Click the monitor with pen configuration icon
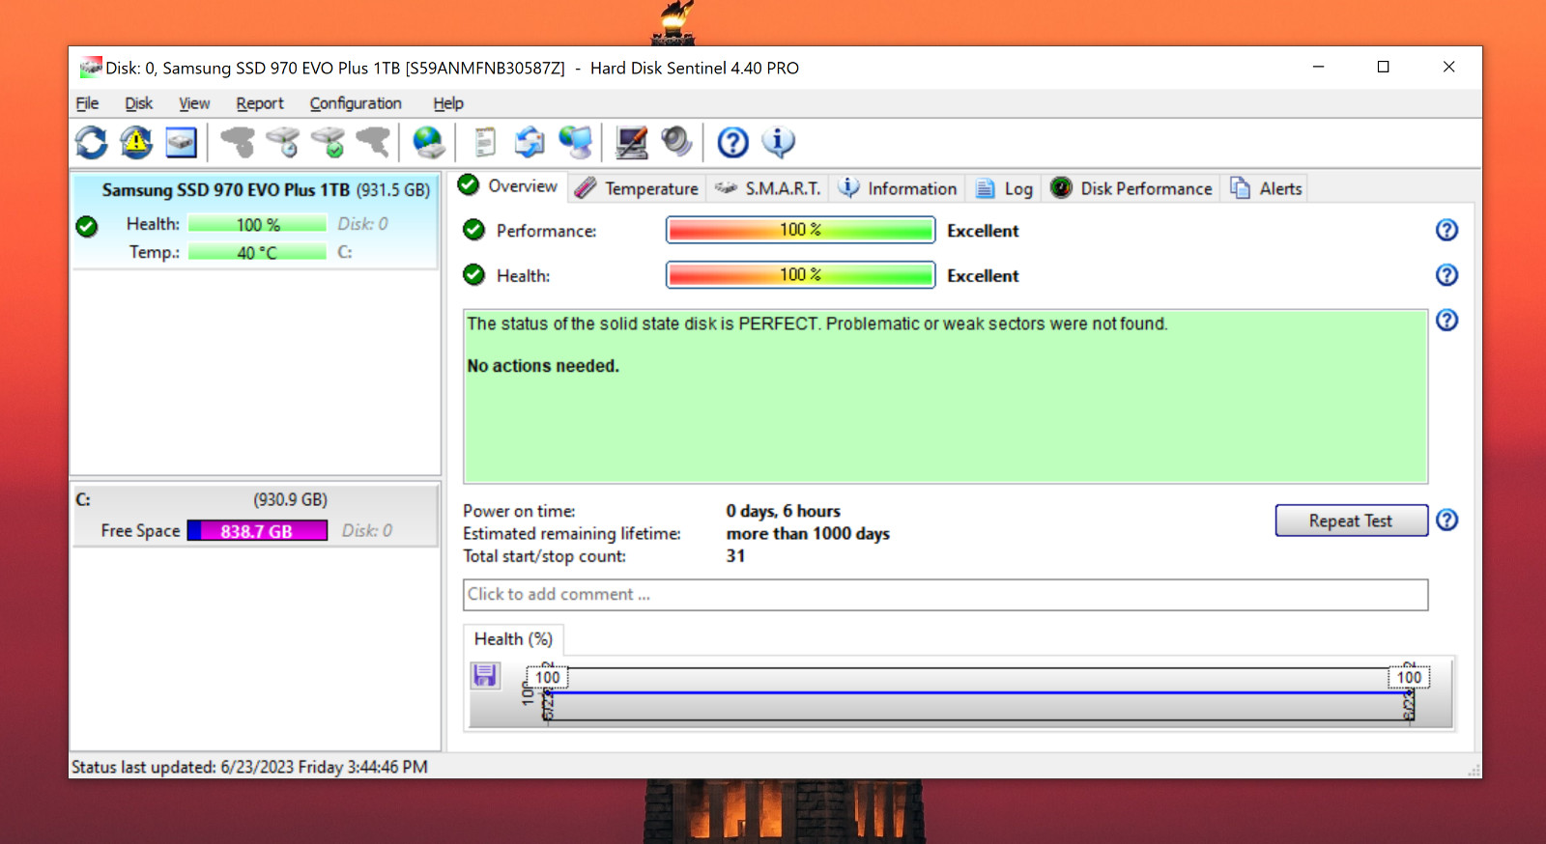Image resolution: width=1546 pixels, height=844 pixels. (x=632, y=143)
